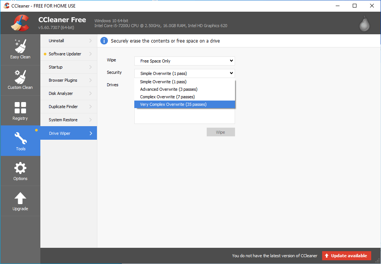Open the Registry cleaner section

click(x=20, y=110)
